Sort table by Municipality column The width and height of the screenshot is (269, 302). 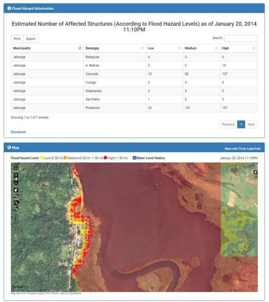pyautogui.click(x=47, y=48)
